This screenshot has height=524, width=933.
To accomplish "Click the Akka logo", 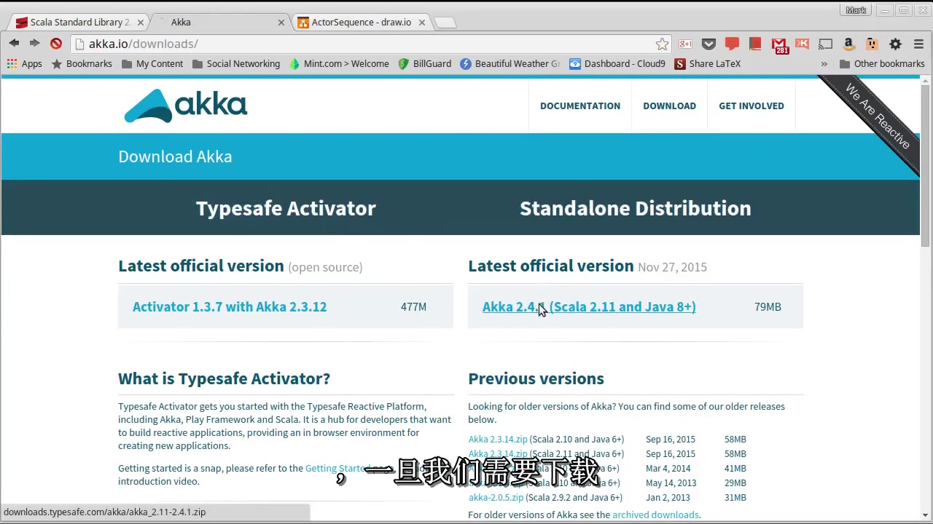I will [x=186, y=106].
